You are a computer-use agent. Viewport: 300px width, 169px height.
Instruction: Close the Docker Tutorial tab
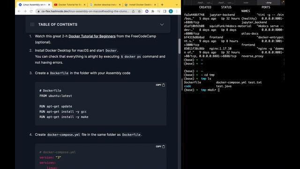tap(84, 5)
